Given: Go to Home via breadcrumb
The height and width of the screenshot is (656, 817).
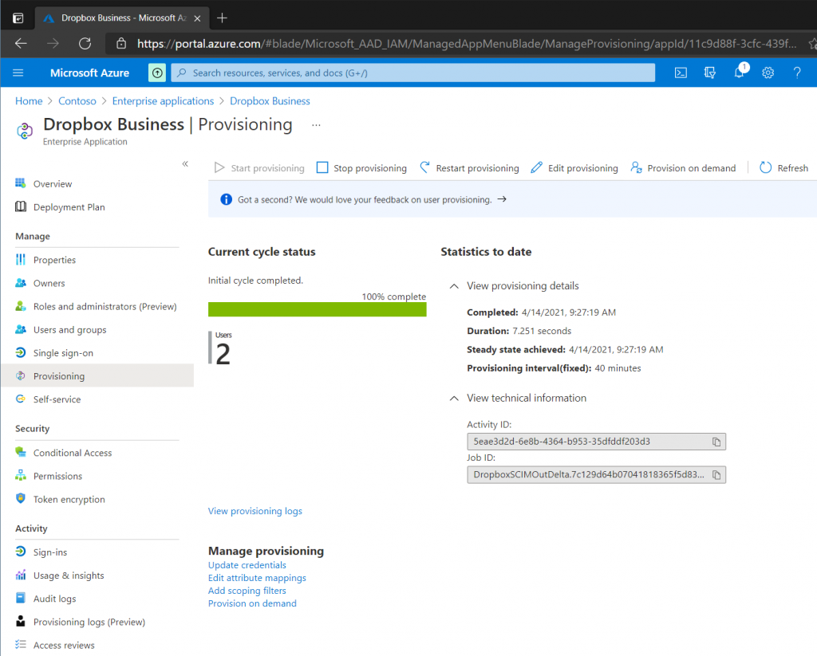Looking at the screenshot, I should [29, 101].
